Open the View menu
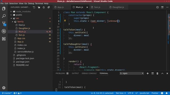Image resolution: width=170 pixels, height=95 pixels. 21,3
